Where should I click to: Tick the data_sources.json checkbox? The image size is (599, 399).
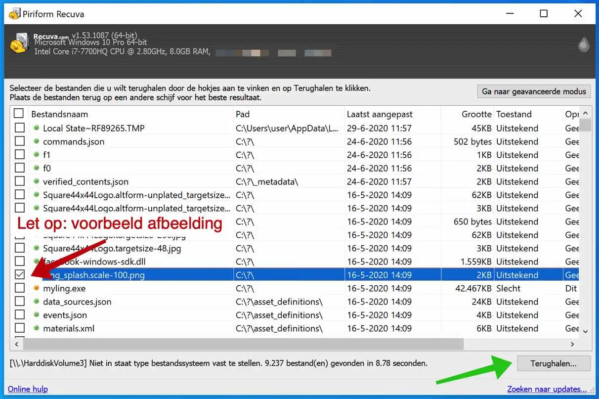click(x=19, y=302)
